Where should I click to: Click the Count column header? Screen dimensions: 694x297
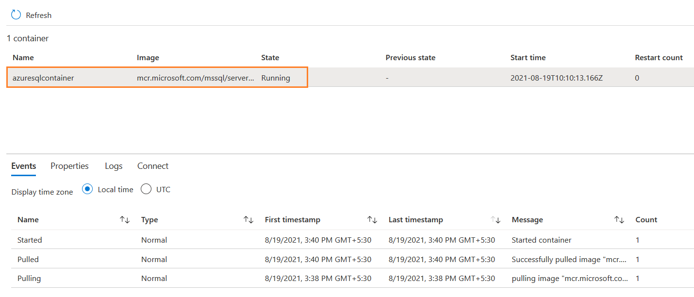(x=646, y=220)
